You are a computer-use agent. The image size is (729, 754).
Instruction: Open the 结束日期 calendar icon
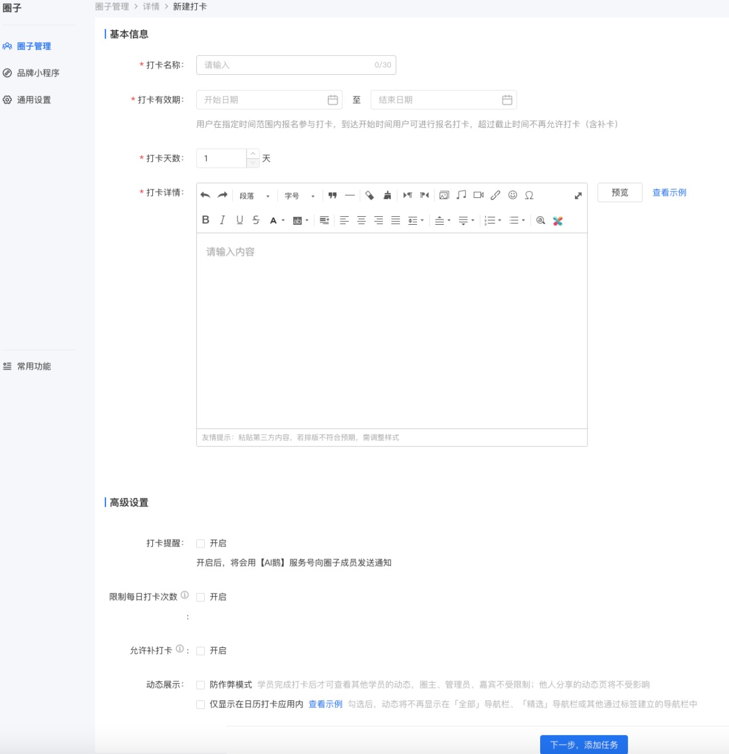point(507,100)
